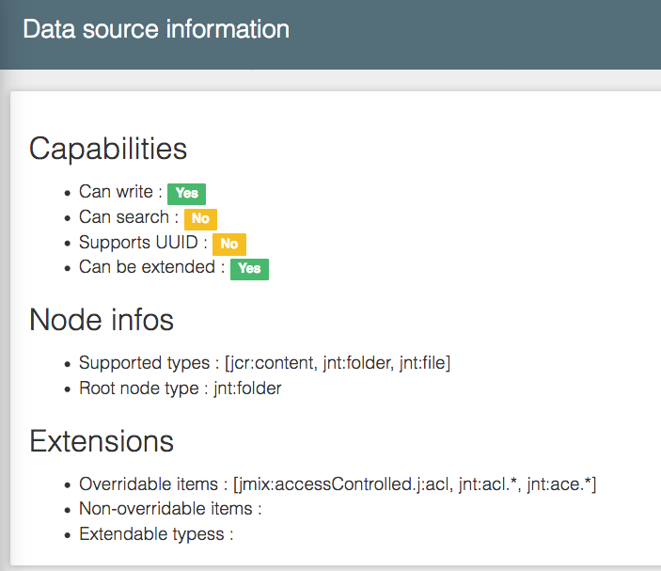Image resolution: width=661 pixels, height=571 pixels.
Task: Click the 'Can be extended' label text
Action: tap(147, 267)
